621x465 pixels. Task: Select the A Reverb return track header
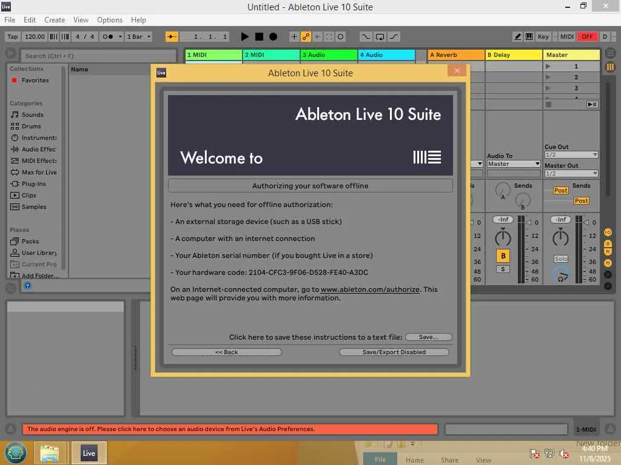pos(456,55)
